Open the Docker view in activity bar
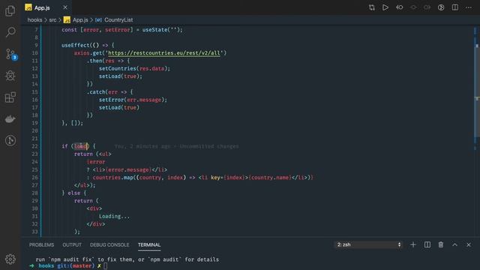The height and width of the screenshot is (270, 480). coord(10,119)
